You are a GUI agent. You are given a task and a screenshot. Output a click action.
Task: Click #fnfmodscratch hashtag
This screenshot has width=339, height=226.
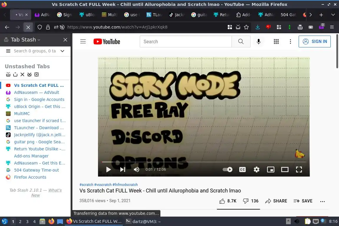(125, 185)
